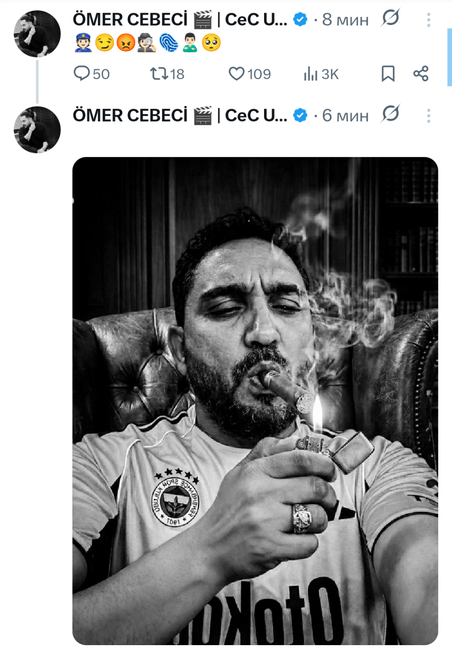Bookmark the first tweet
Screen dimensions: 452x653
click(x=388, y=74)
